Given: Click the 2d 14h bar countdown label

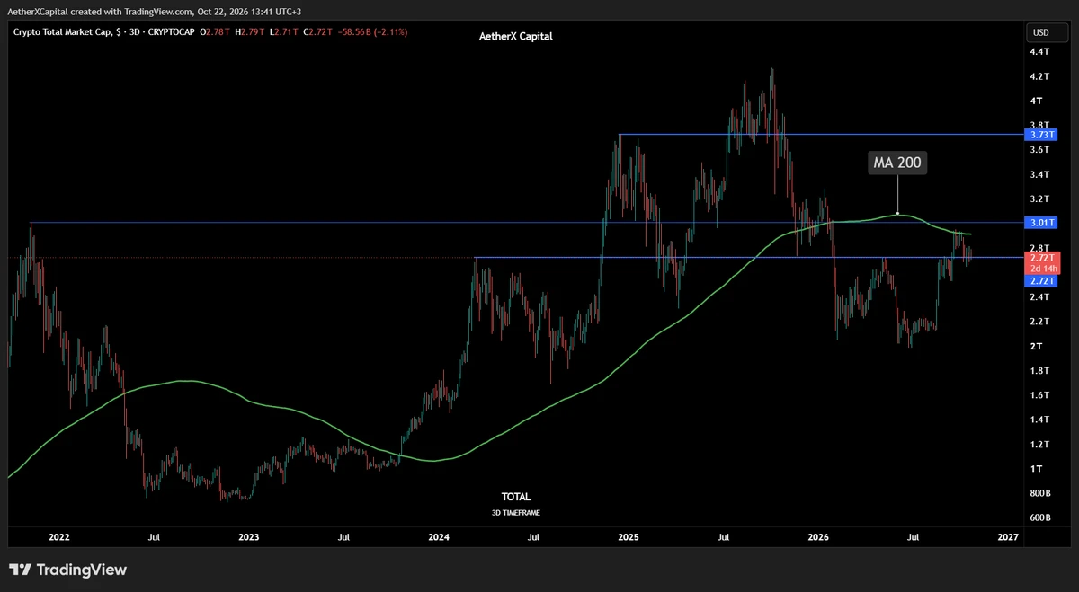Looking at the screenshot, I should pyautogui.click(x=1041, y=269).
